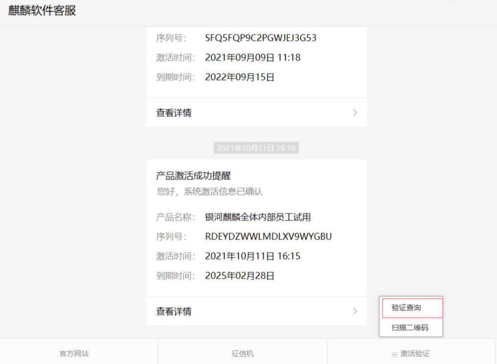497x364 pixels.
Task: Click expiry date 2025年02月28日
Action: pyautogui.click(x=239, y=275)
